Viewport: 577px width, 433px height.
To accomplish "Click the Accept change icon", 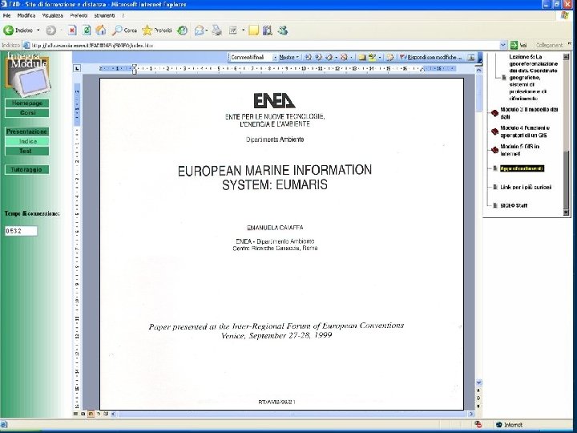I will (329, 58).
